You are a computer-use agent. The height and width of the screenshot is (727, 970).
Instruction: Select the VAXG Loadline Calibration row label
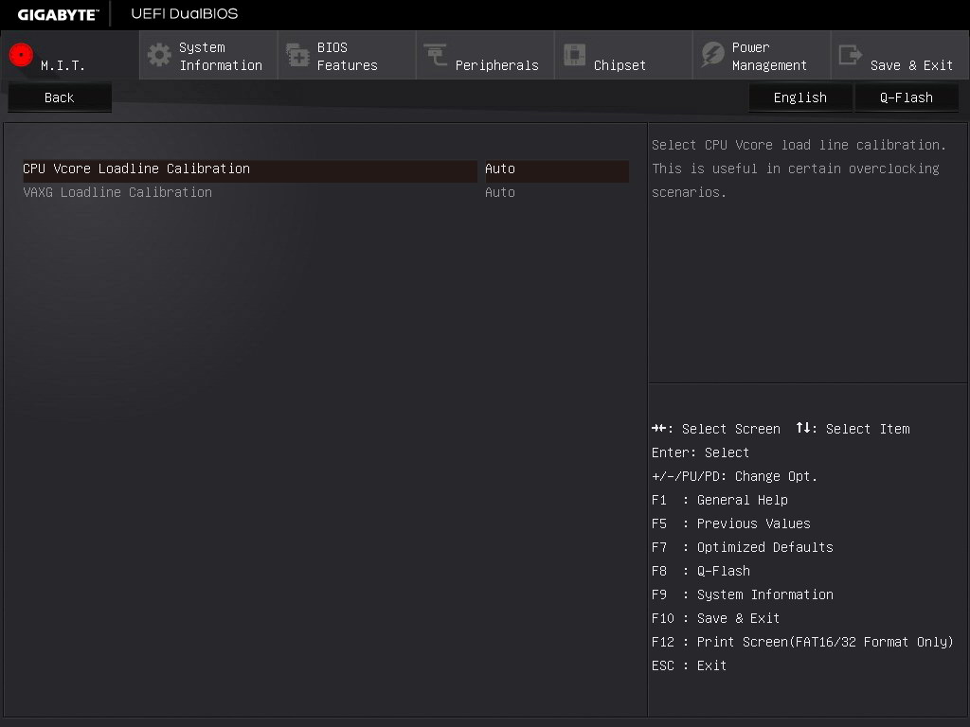[117, 193]
